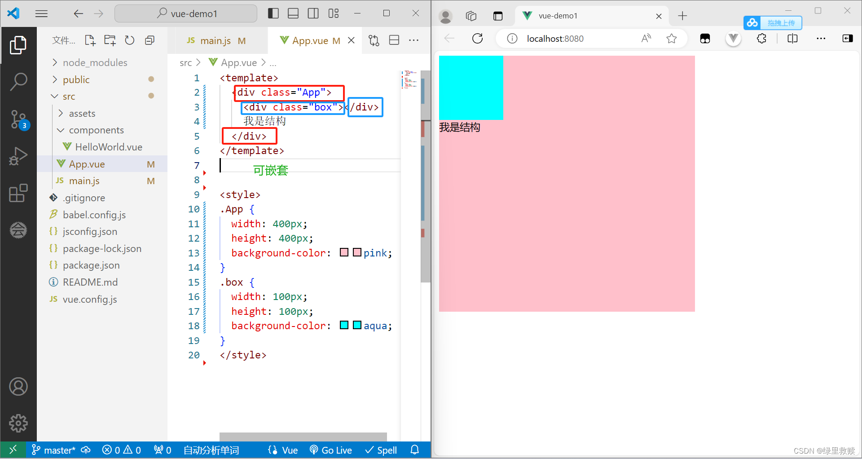862x459 pixels.
Task: Open the Source Control view with badge 3
Action: 18,120
